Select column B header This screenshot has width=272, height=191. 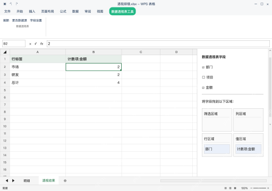(93, 52)
